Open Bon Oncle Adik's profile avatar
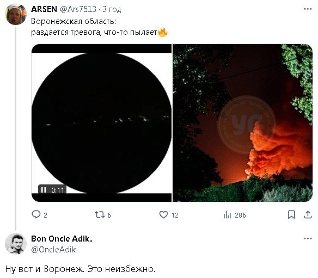Viewport: 318px width, 278px height. tap(16, 243)
